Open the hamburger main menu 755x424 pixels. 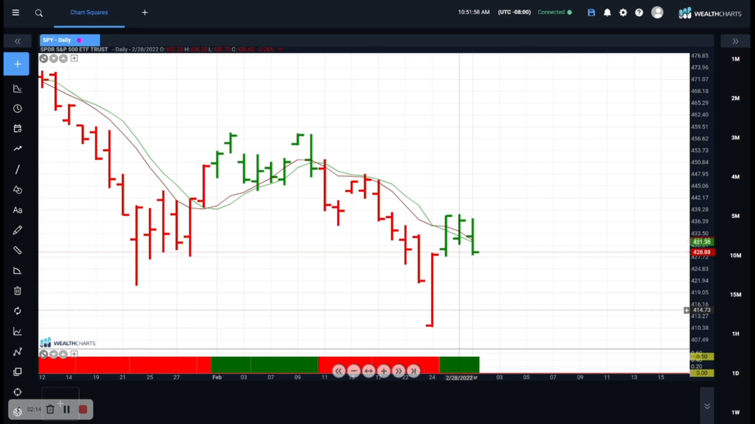(x=16, y=13)
